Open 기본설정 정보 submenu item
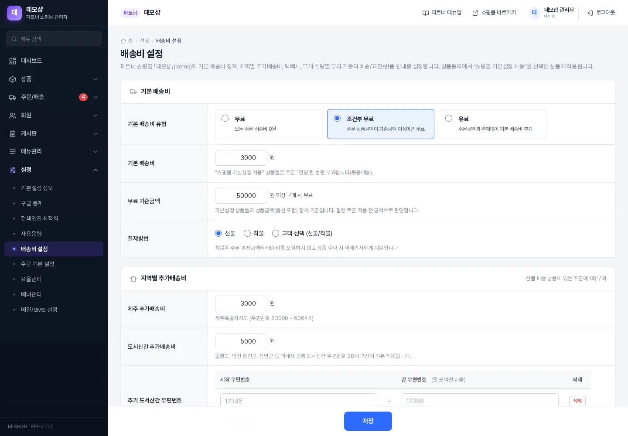The width and height of the screenshot is (628, 436). click(54, 188)
